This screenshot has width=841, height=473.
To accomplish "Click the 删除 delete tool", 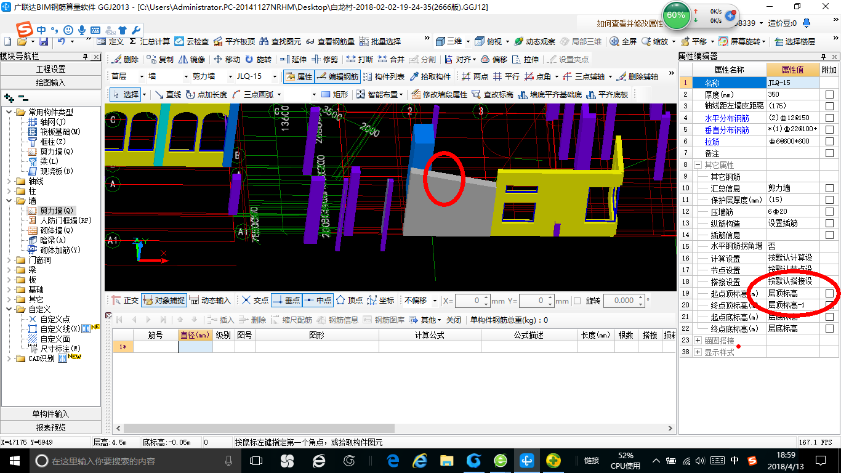I will click(x=126, y=60).
